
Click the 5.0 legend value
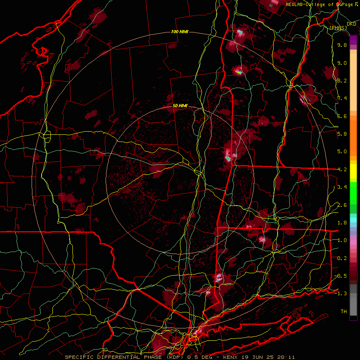coord(342,152)
